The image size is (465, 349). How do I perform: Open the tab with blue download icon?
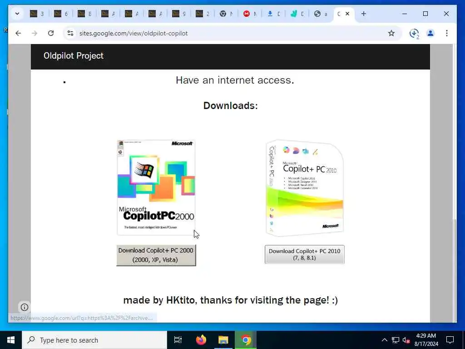[273, 14]
